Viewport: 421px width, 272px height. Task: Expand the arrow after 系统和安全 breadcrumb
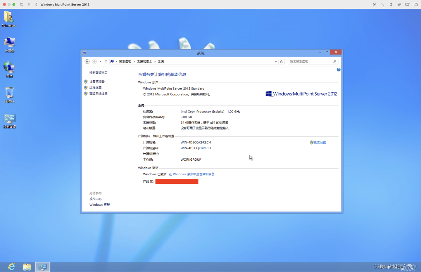(x=155, y=62)
